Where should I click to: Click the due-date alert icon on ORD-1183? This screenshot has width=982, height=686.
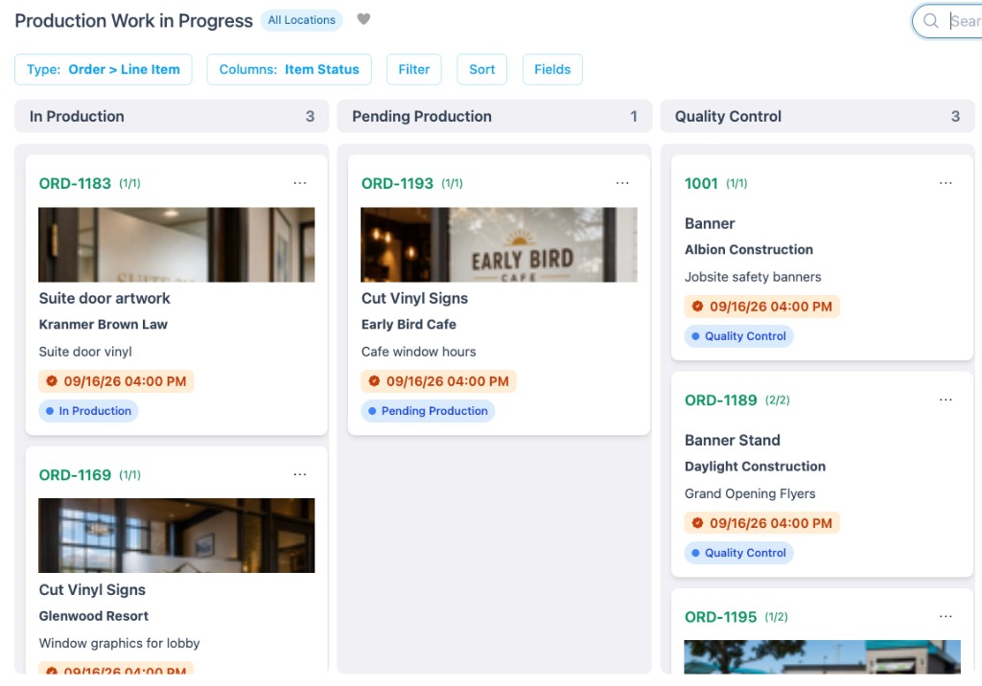52,380
